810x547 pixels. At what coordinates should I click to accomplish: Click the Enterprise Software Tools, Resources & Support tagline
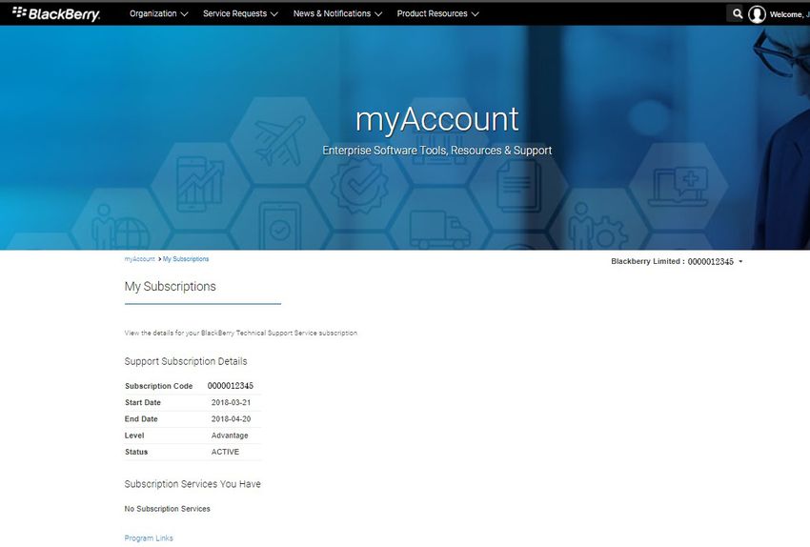(437, 151)
